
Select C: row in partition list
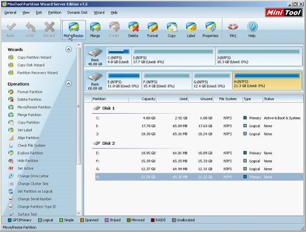[199, 118]
